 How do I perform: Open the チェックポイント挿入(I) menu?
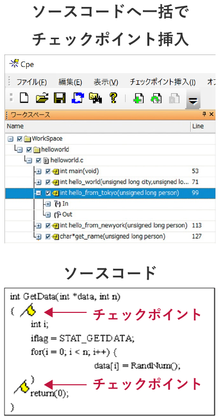163,82
